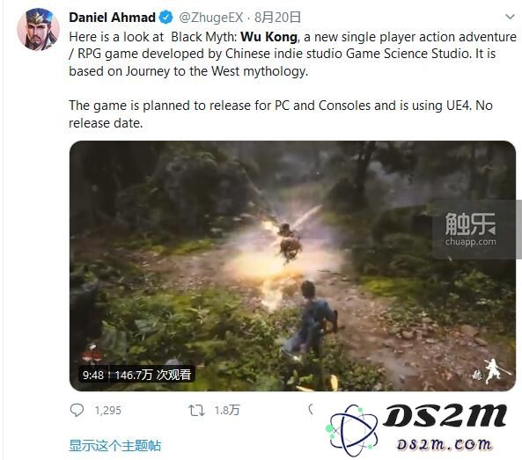The width and height of the screenshot is (522, 460).
Task: Click the Wukong game logo in video corner
Action: pos(491,371)
